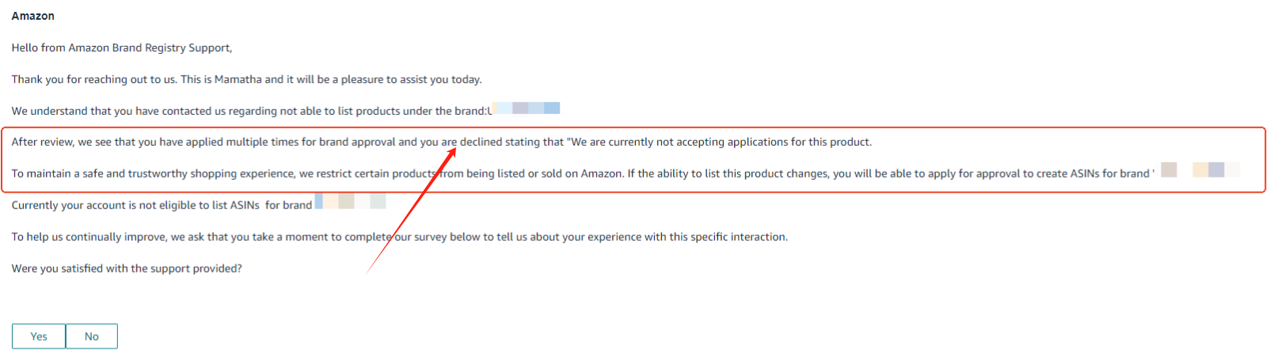This screenshot has height=362, width=1274.
Task: Click the quoted 'We are currently not accepting applications' text
Action: coord(719,142)
